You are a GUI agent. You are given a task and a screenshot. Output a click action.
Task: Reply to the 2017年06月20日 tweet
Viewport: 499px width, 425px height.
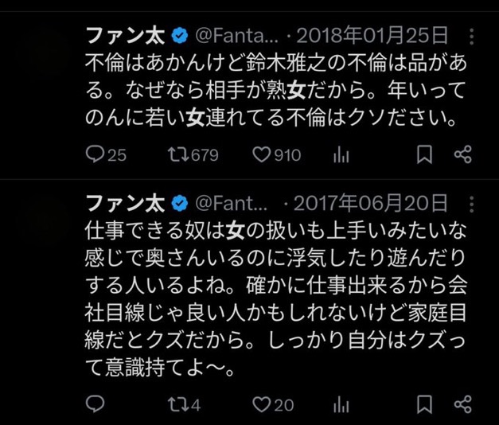pos(96,404)
